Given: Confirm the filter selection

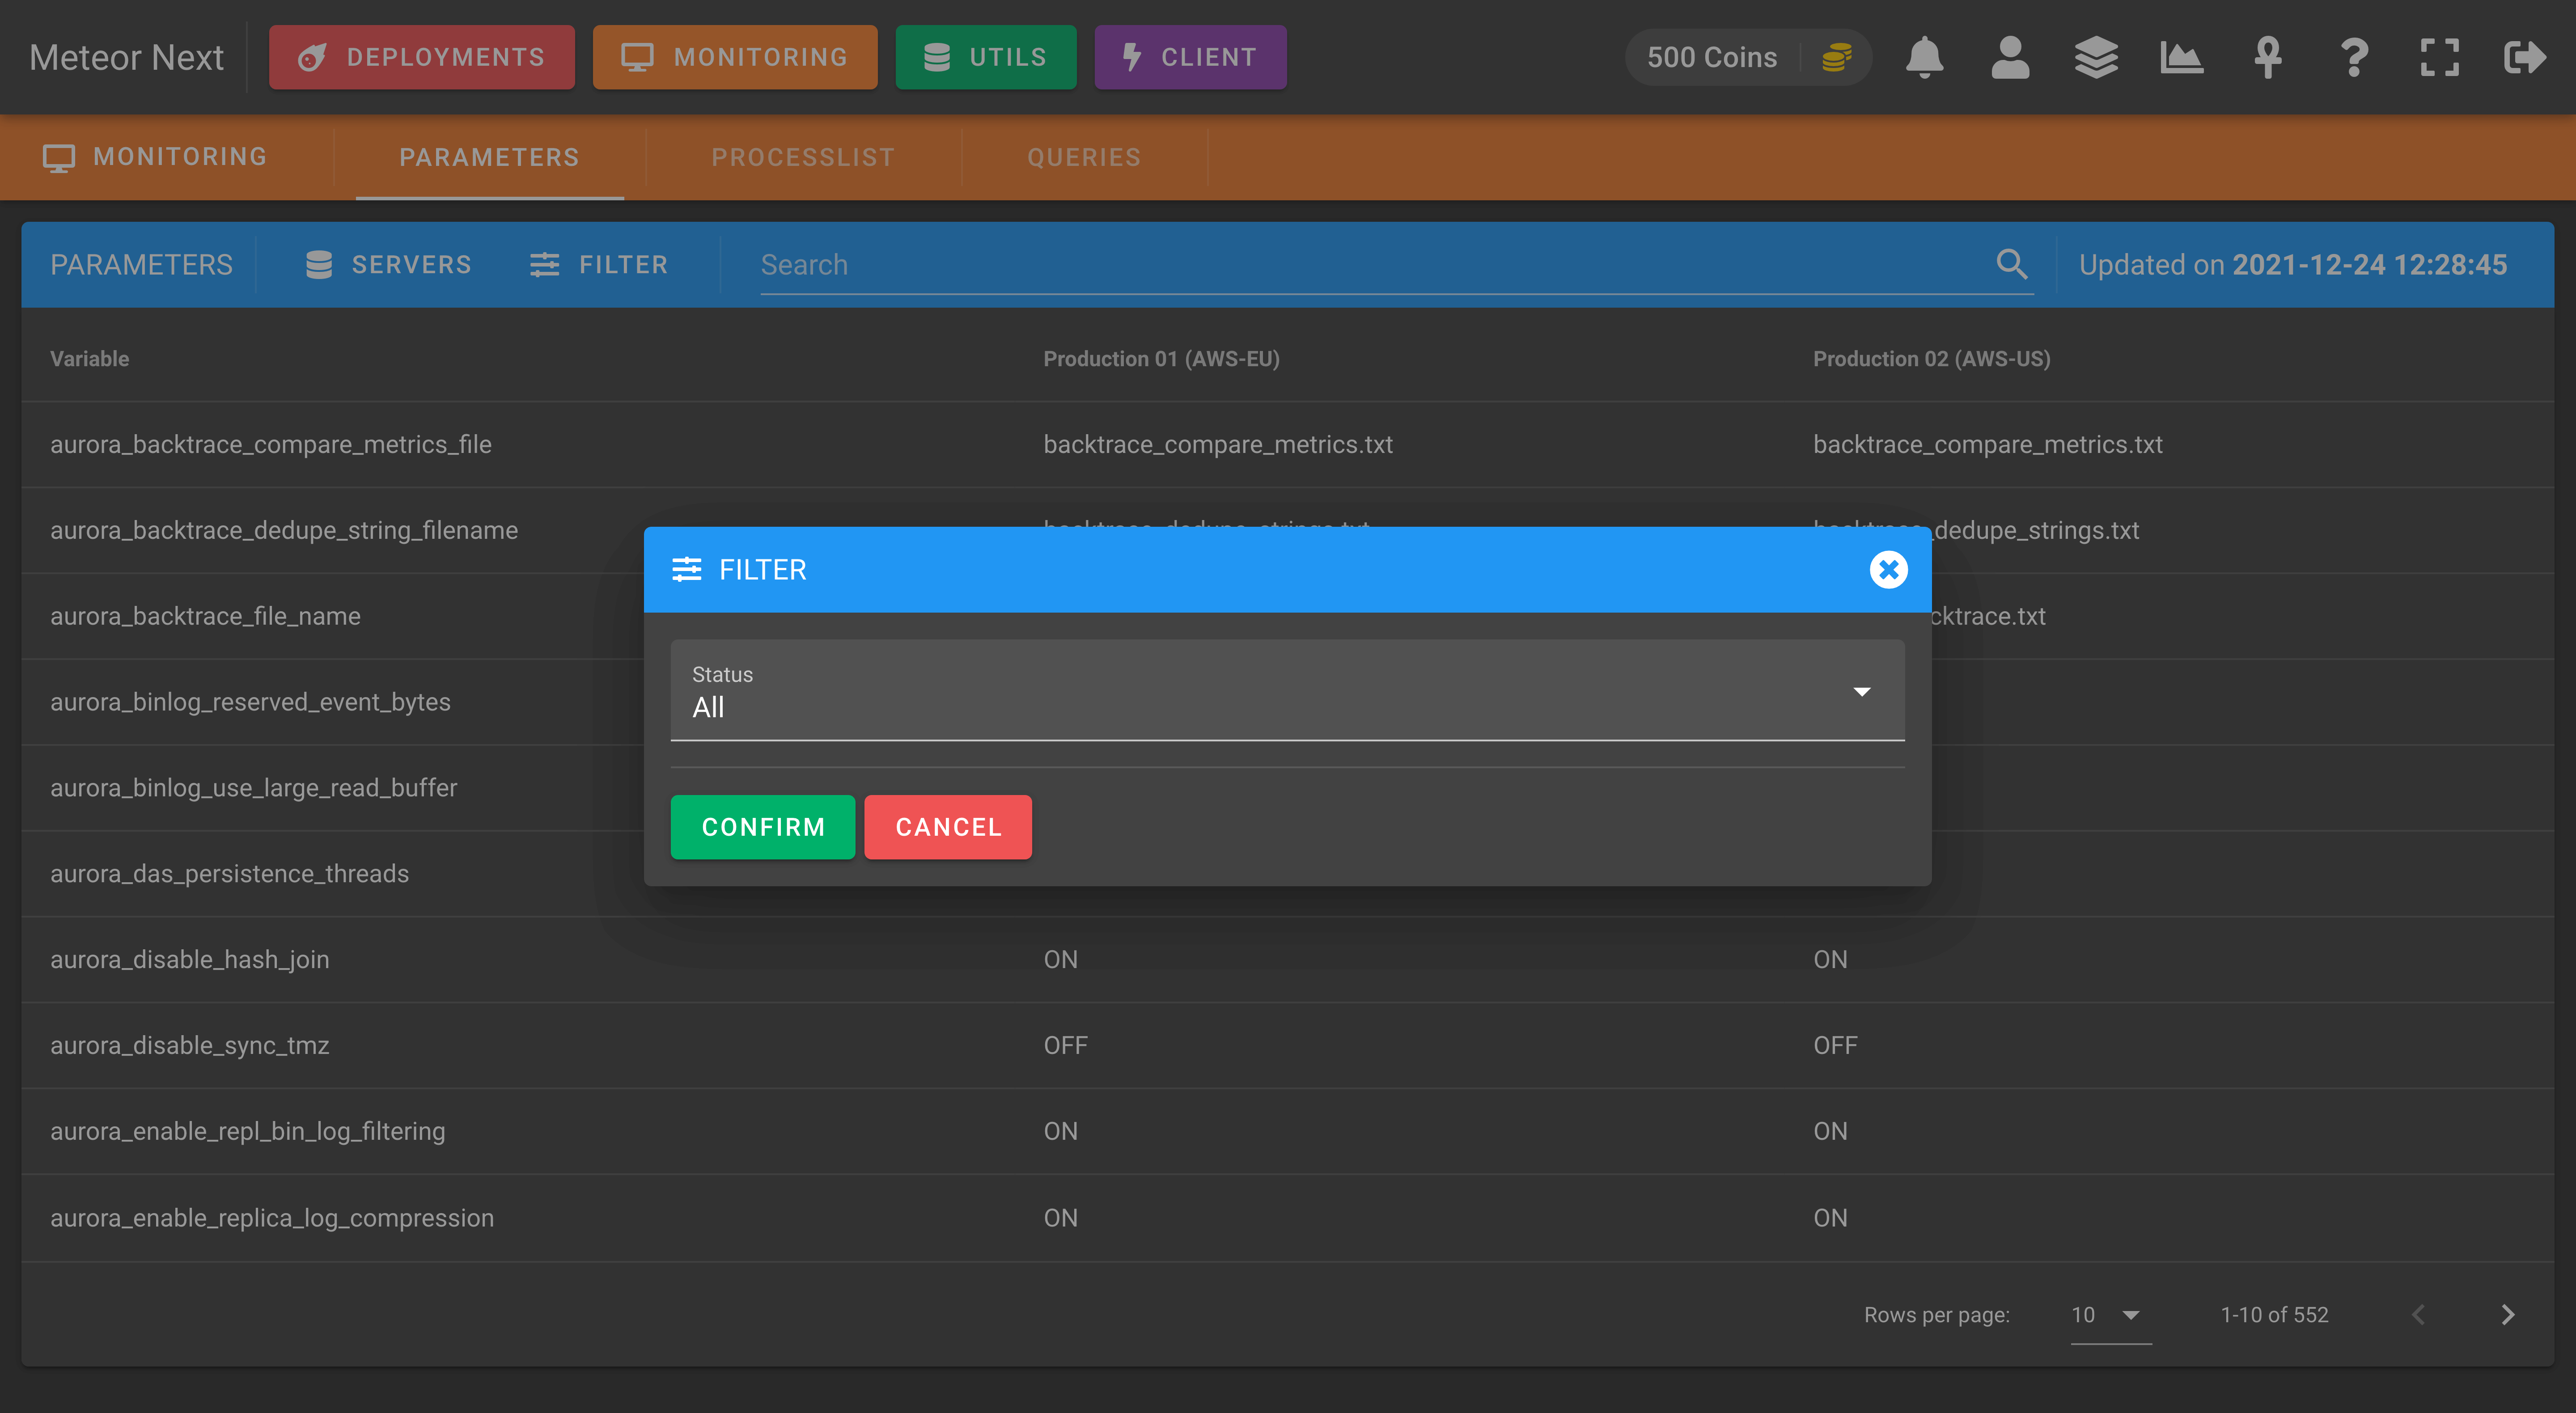Looking at the screenshot, I should (763, 827).
